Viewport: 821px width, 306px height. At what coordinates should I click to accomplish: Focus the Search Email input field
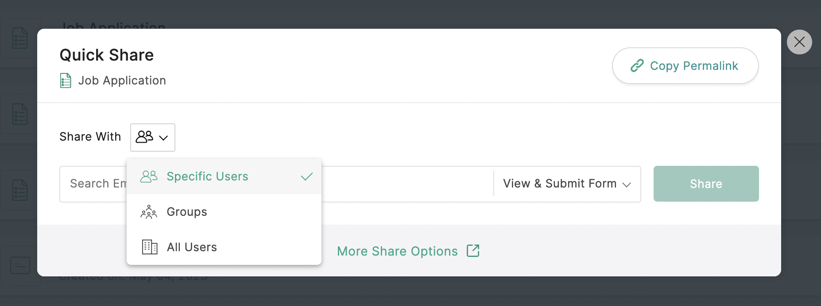click(93, 184)
